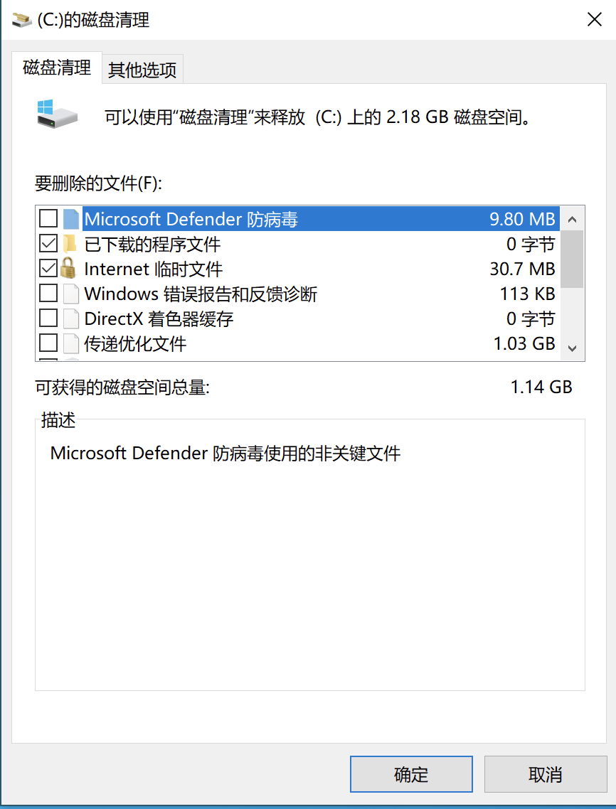Click the Disk Cleanup title bar icon

[x=21, y=21]
